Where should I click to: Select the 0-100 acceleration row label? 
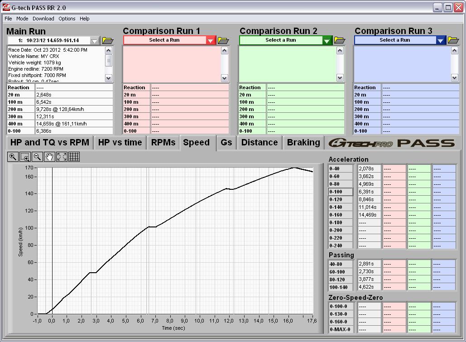341,192
